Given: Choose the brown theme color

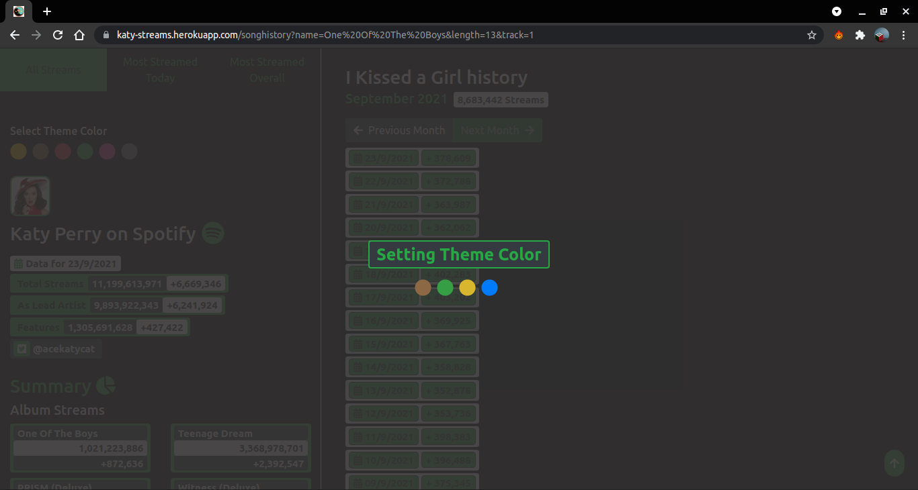Looking at the screenshot, I should pos(40,151).
